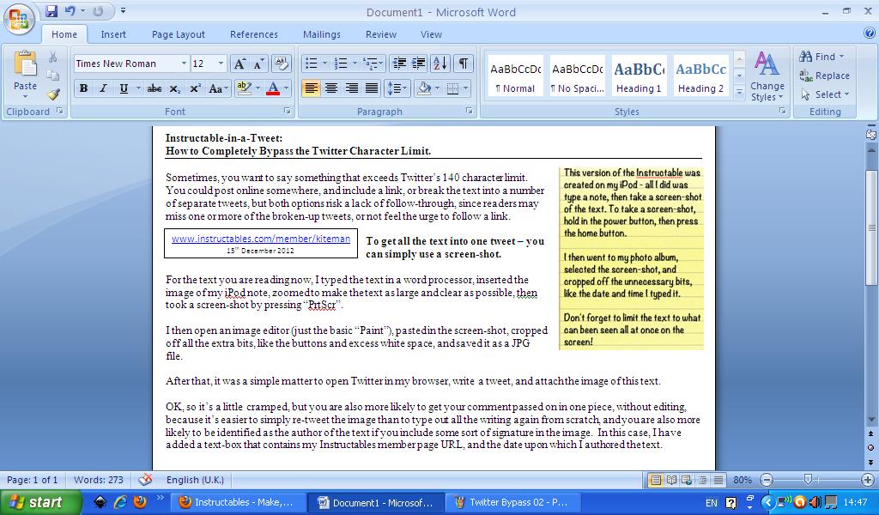Open the View tab
Viewport: 879px width, 515px height.
[x=431, y=34]
